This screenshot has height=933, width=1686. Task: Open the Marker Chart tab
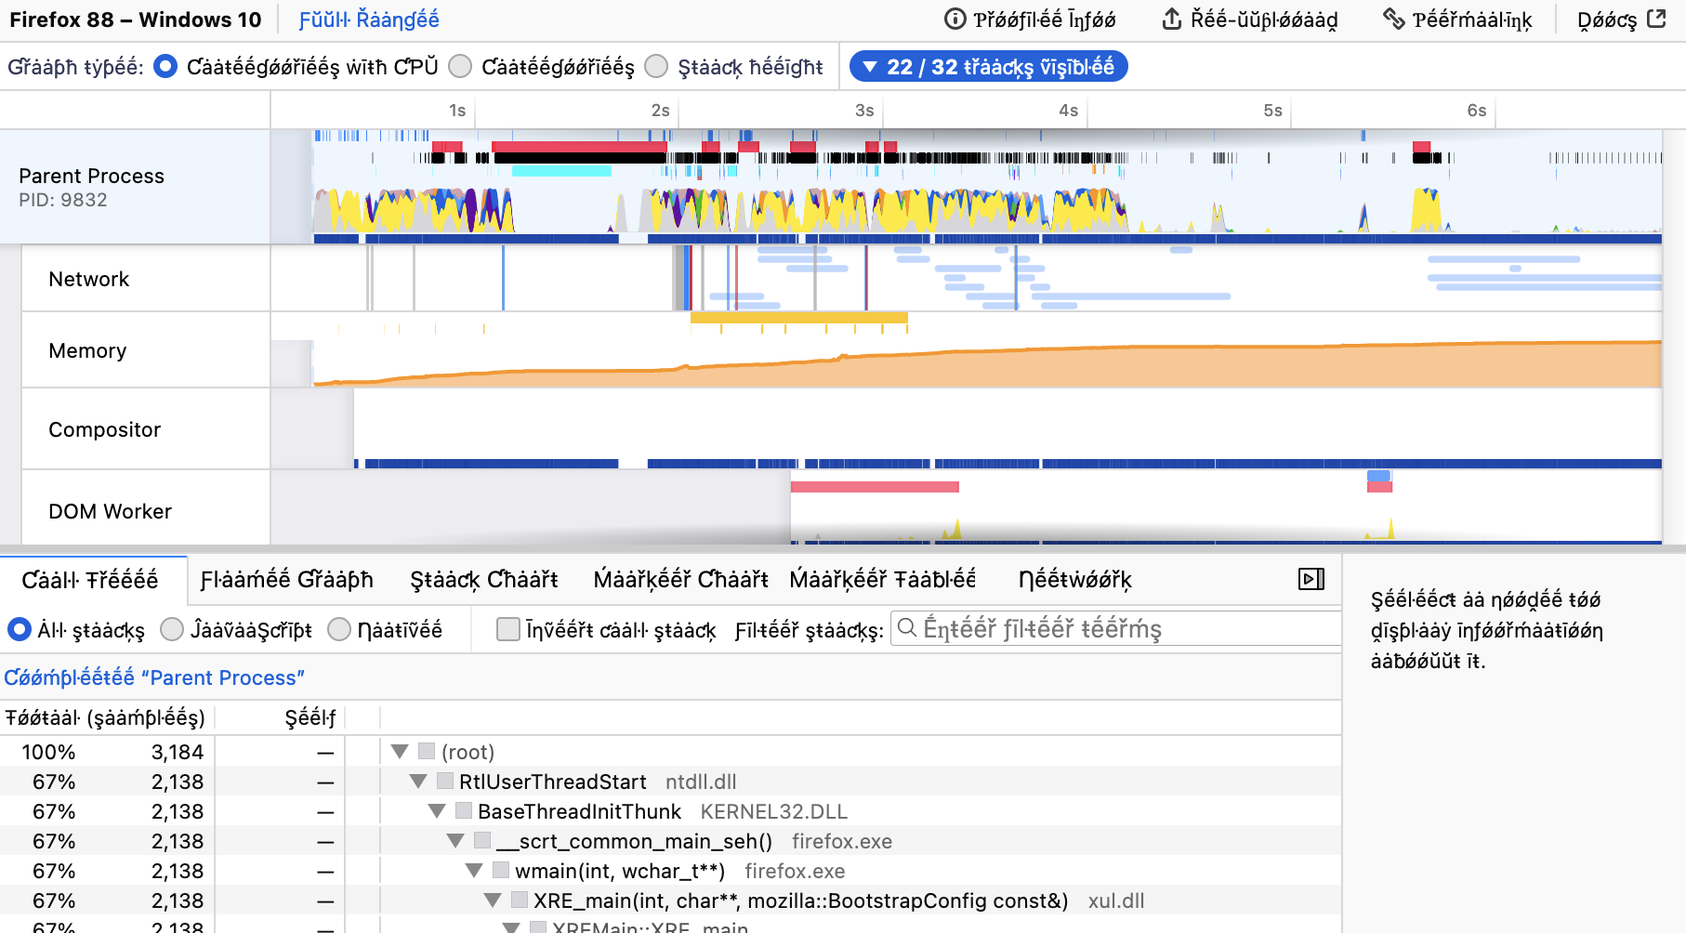pyautogui.click(x=680, y=580)
